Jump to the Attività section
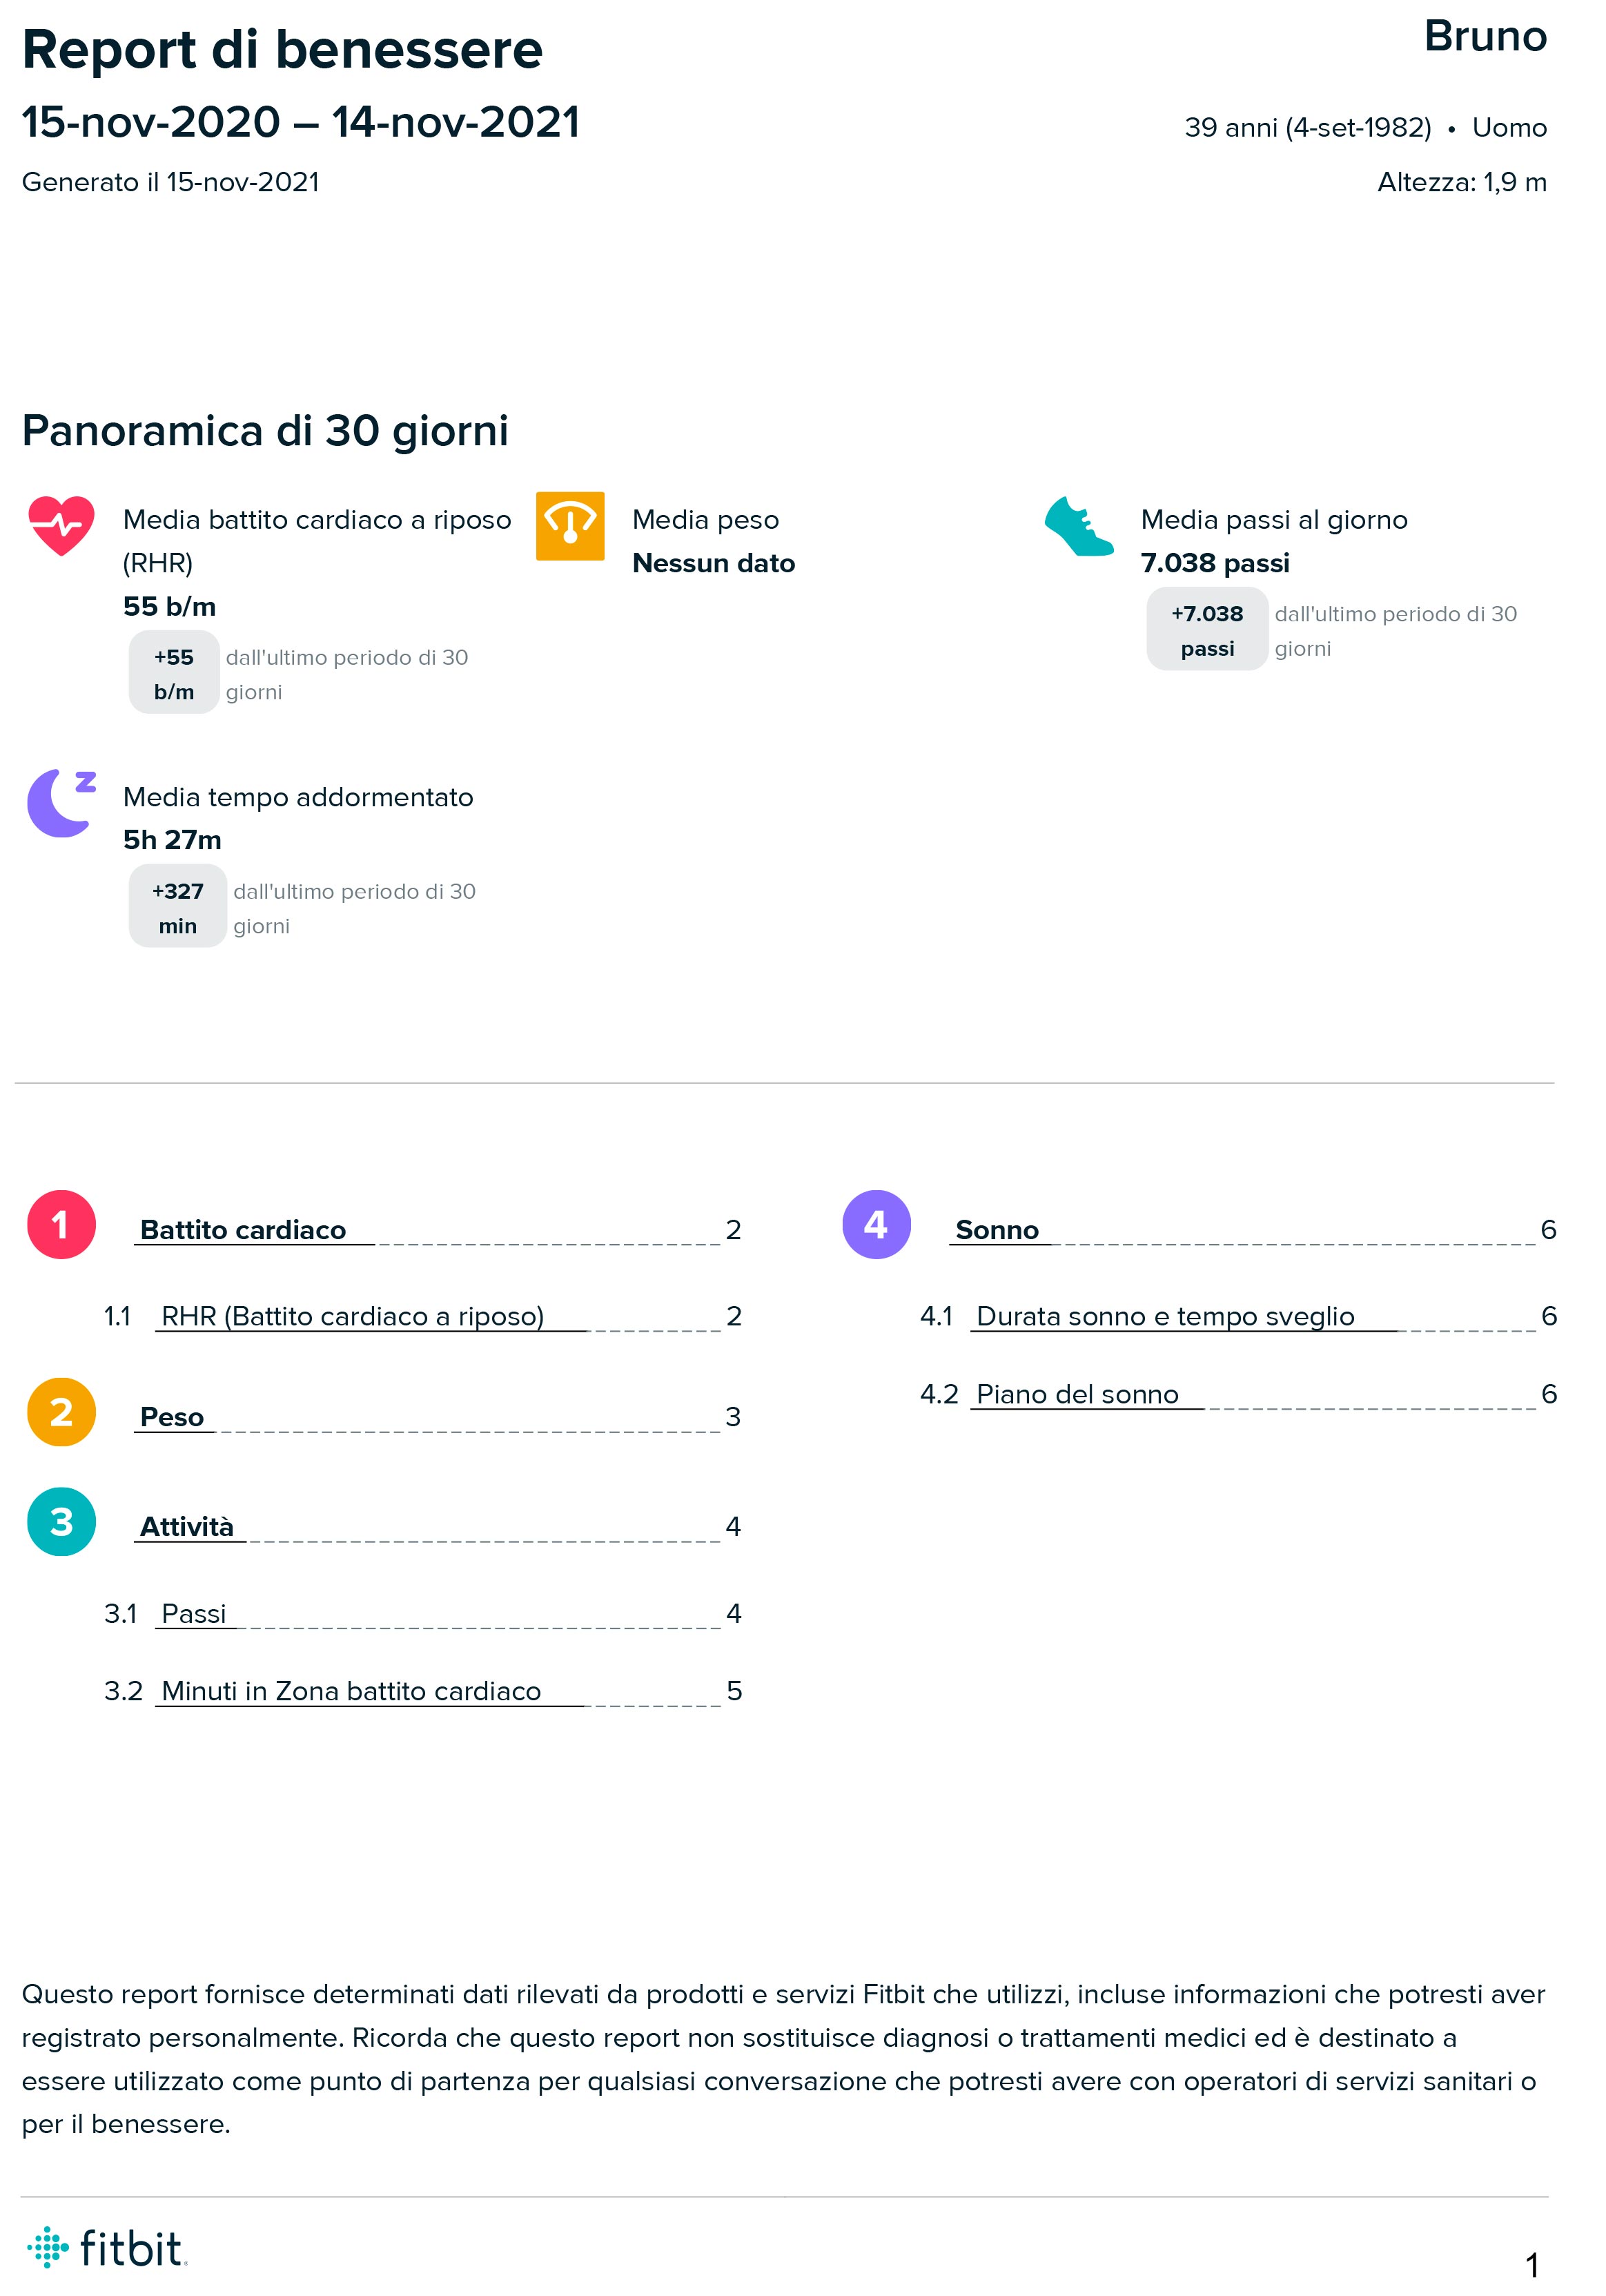Screen dimensions: 1606x2296 [187, 1527]
